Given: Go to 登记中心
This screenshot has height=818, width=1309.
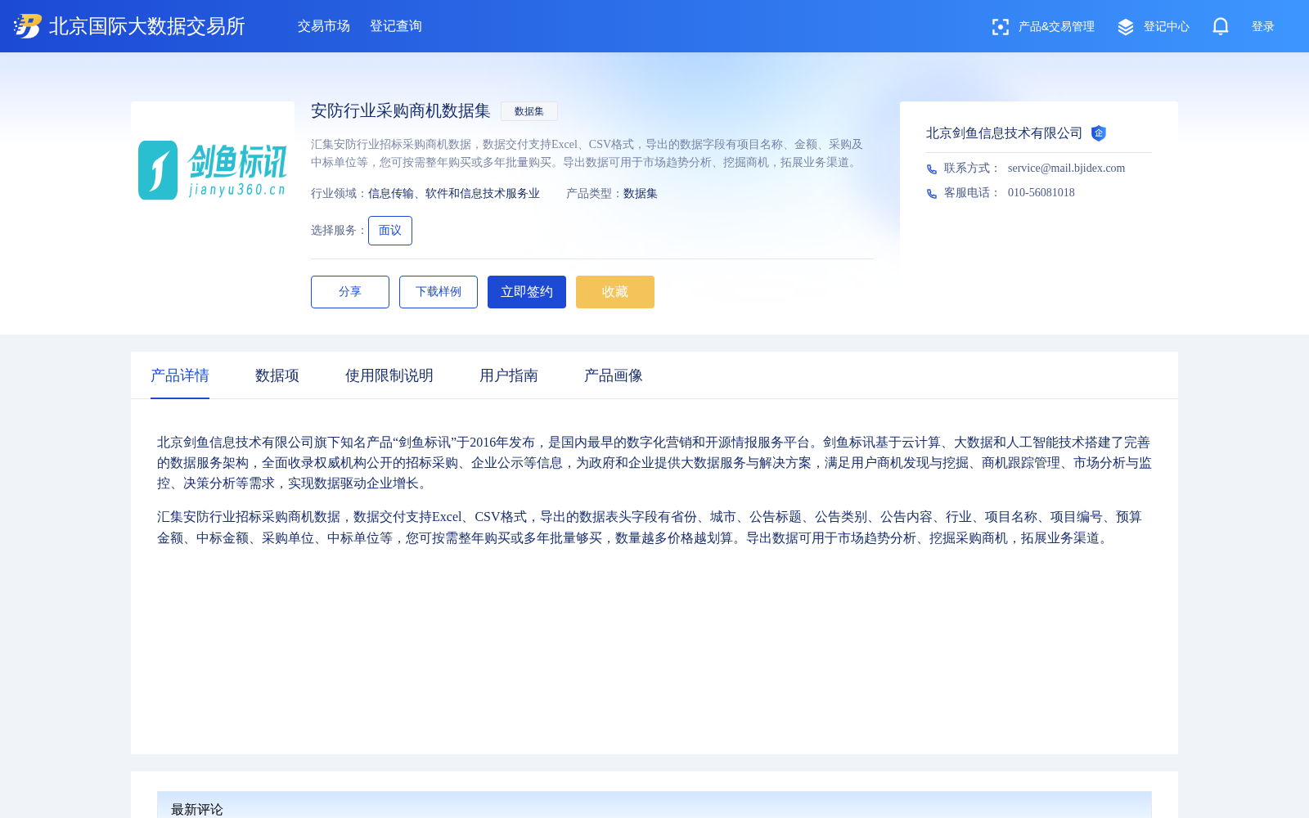Looking at the screenshot, I should point(1166,26).
